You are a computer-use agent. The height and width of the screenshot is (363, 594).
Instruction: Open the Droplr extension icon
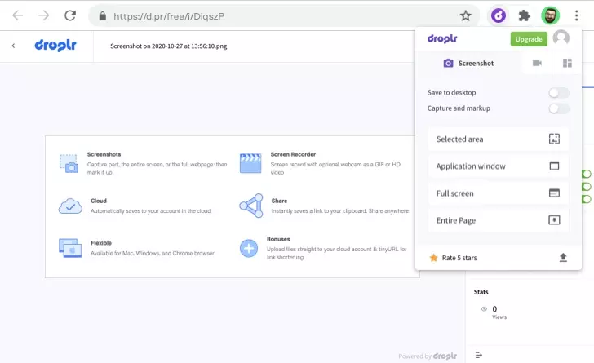[499, 16]
